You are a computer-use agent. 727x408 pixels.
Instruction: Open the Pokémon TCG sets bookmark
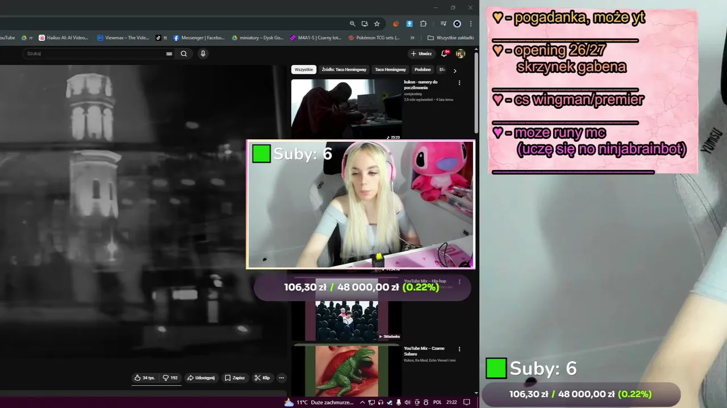coord(374,38)
